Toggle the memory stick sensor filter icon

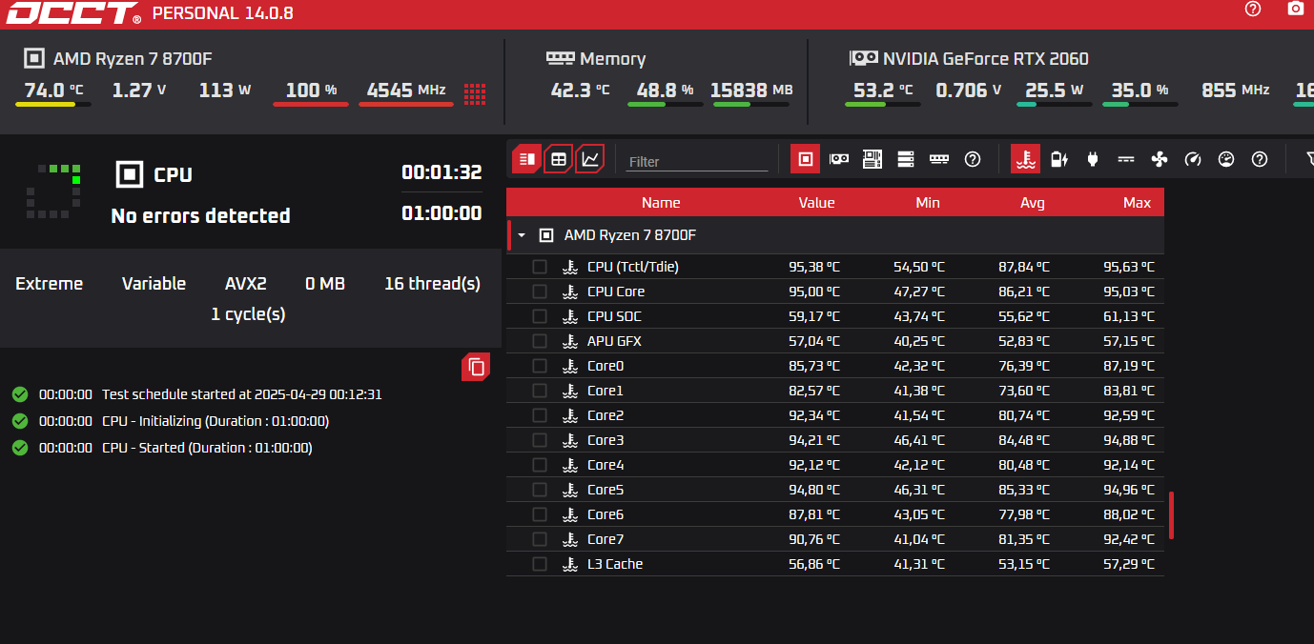(939, 159)
